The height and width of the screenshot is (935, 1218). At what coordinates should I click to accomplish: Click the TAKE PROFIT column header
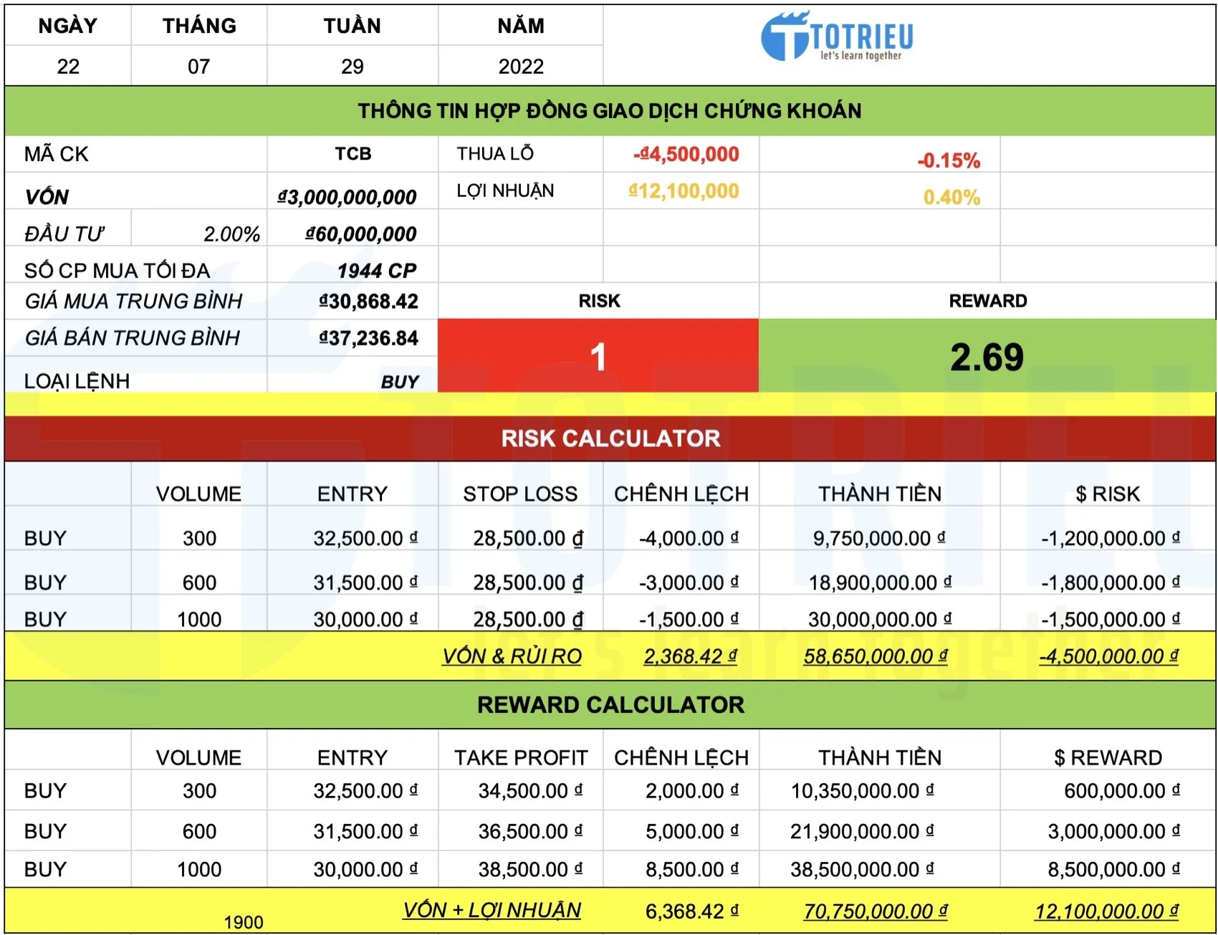[520, 757]
